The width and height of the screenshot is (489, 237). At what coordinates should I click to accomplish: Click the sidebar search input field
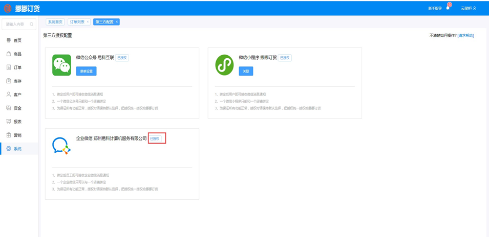[x=15, y=24]
